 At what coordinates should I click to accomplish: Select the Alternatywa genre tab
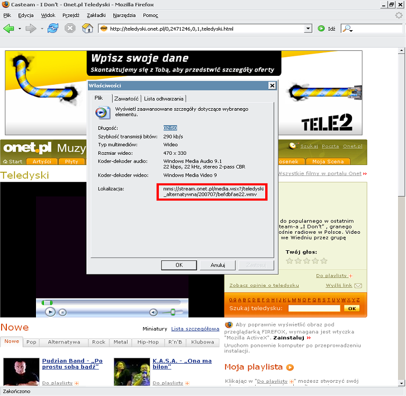coord(64,342)
